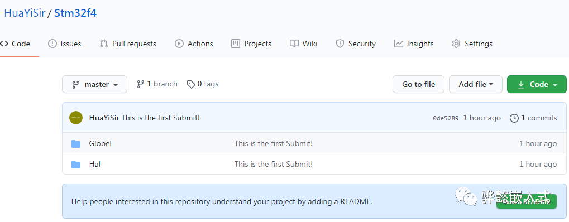Click the Insights graph icon
Viewport: 569px width, 222px height.
pos(399,44)
